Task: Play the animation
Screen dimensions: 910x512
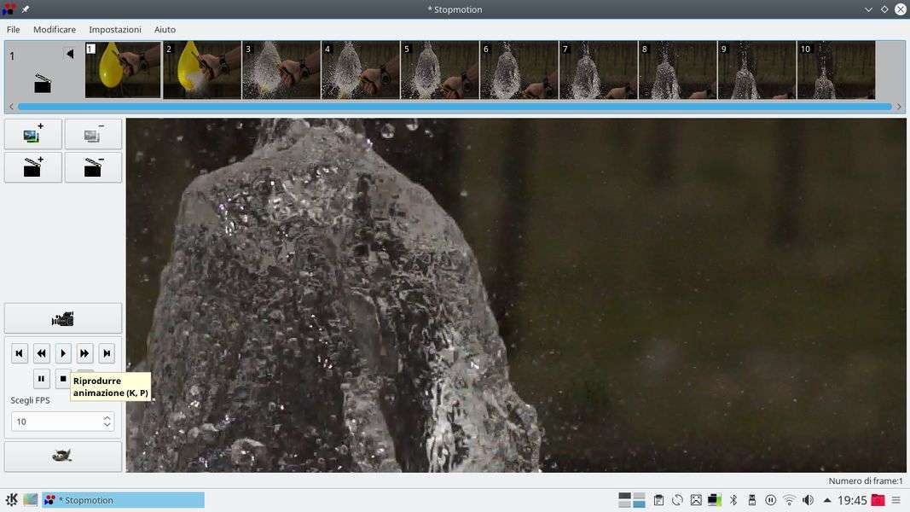Action: [62, 353]
